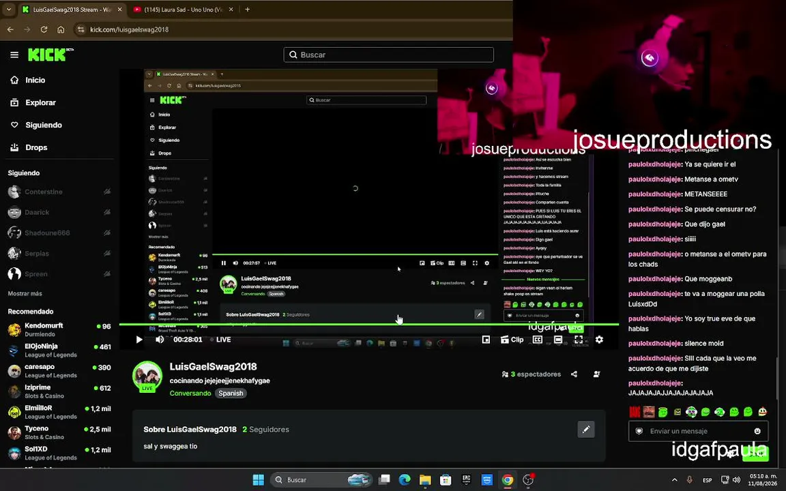Reload the page
The width and height of the screenshot is (786, 491).
(44, 29)
